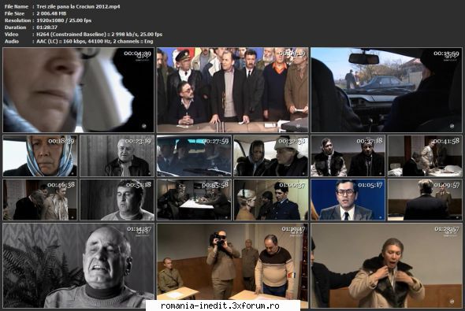Select the thumbnail timestamped 01:00:37

click(x=271, y=200)
